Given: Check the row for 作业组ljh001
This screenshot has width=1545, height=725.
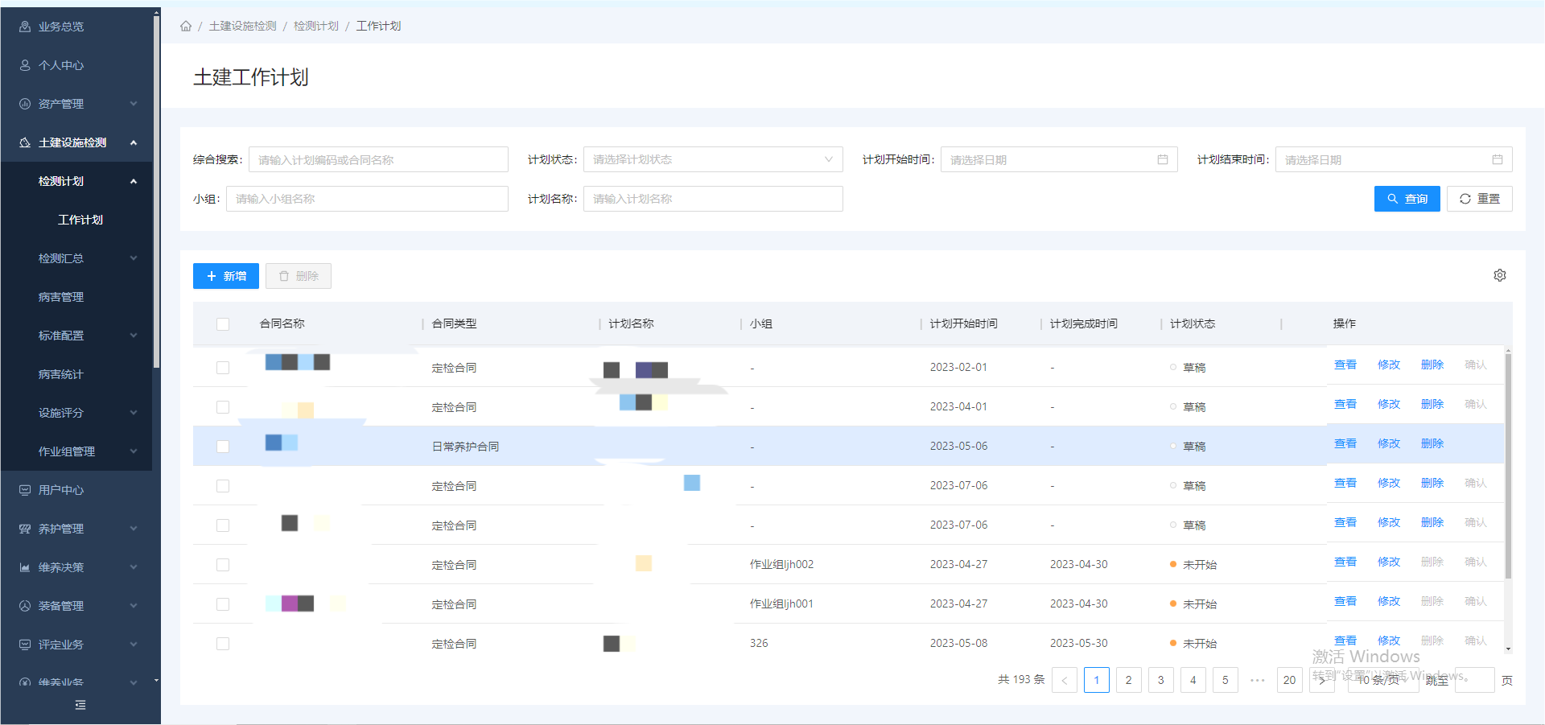Looking at the screenshot, I should point(223,604).
